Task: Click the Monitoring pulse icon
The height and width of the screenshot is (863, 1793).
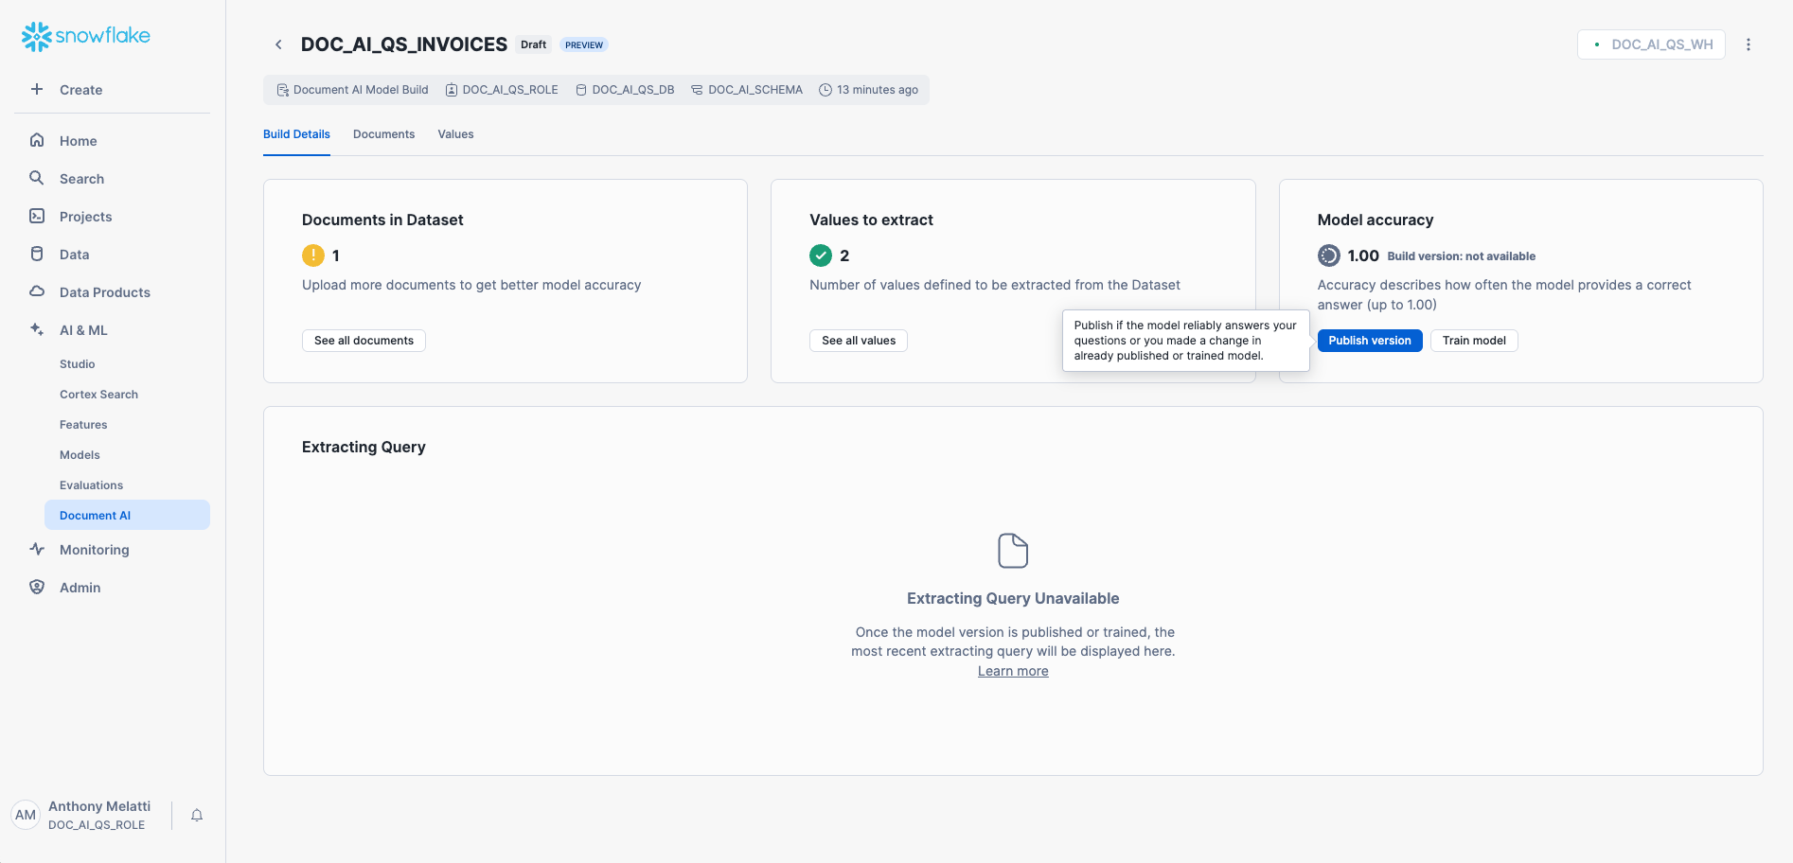Action: [x=37, y=549]
